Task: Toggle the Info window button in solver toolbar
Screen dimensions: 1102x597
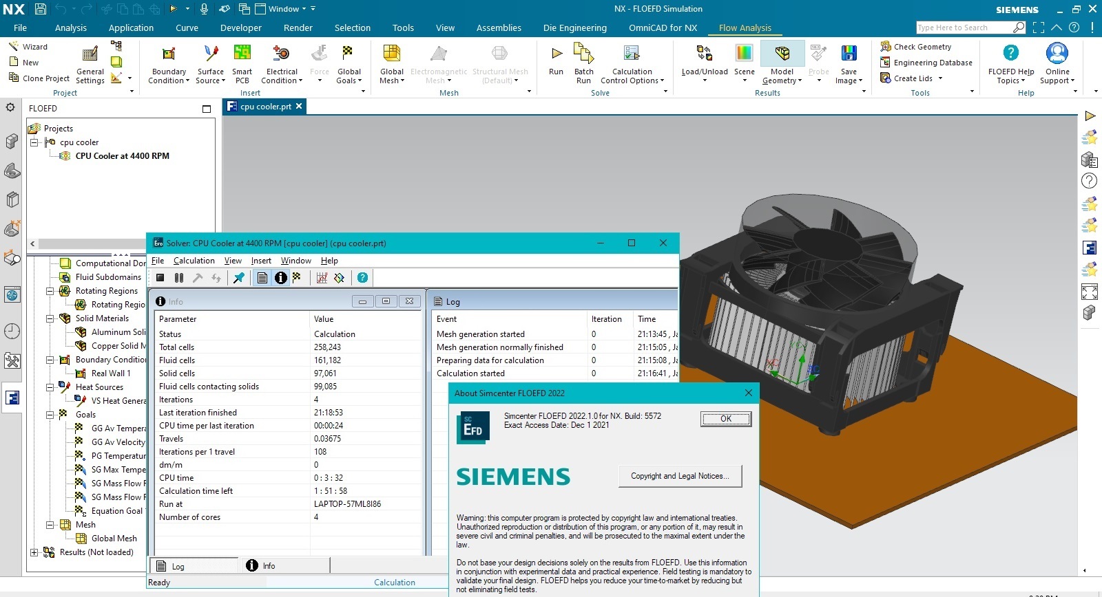Action: coord(280,278)
